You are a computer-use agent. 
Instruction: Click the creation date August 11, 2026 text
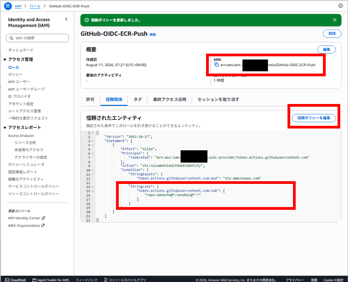pos(116,65)
